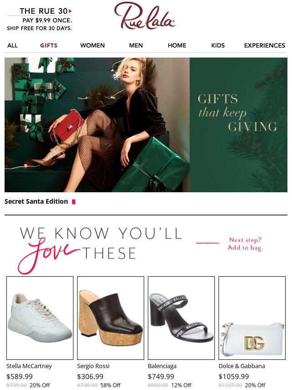Viewport: 292px width, 390px height.
Task: Open the Experiences tab
Action: (x=265, y=46)
